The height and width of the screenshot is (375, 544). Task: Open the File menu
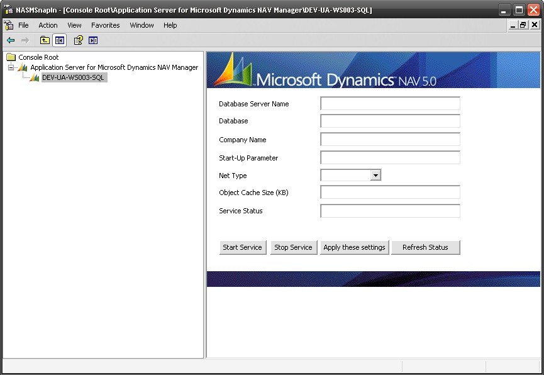tap(23, 25)
